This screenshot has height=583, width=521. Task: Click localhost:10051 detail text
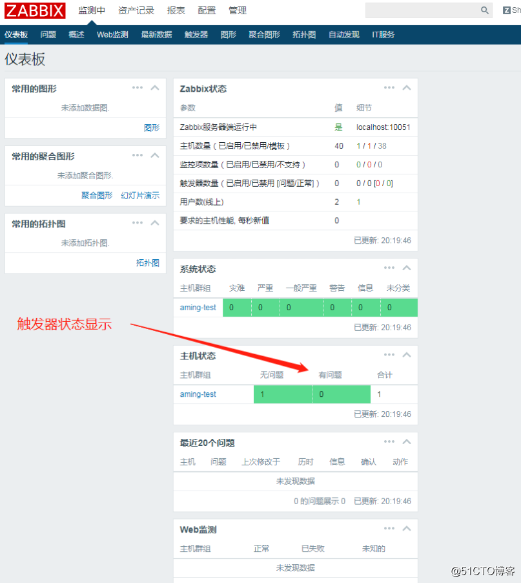pyautogui.click(x=383, y=127)
